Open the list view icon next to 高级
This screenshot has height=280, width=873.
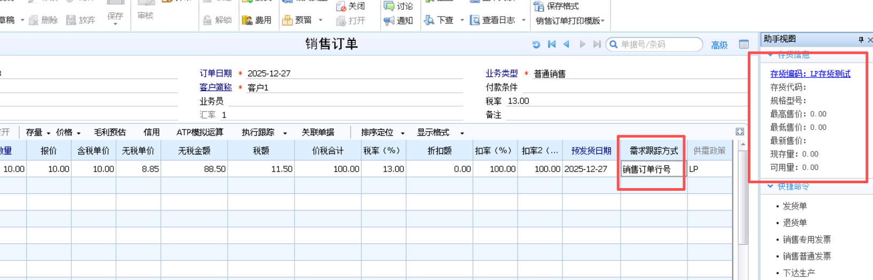[x=744, y=44]
